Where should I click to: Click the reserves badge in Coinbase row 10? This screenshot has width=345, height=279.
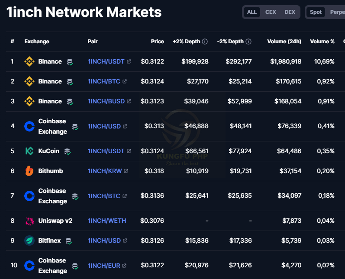pos(75,266)
